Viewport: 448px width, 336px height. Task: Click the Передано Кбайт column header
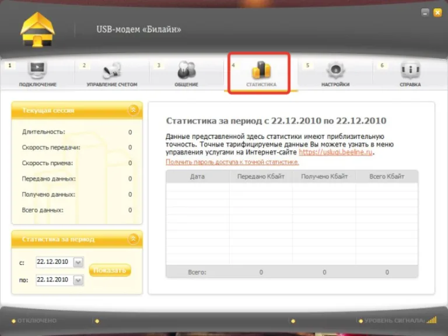point(261,177)
